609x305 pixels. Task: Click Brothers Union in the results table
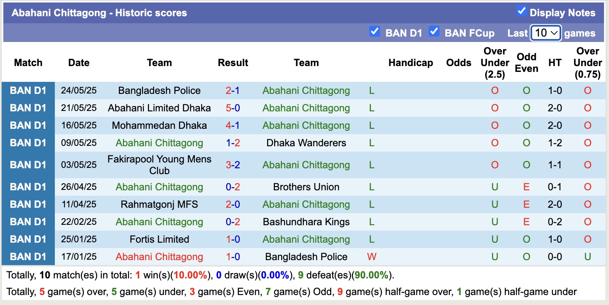(306, 187)
